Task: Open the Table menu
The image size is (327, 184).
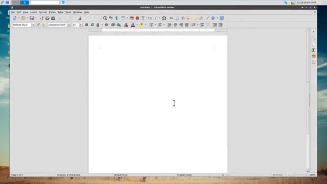Action: pos(60,12)
